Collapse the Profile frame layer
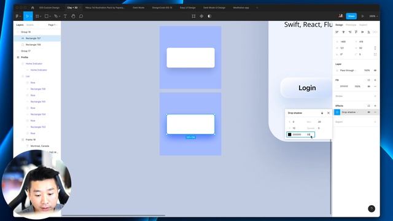 pos(18,57)
